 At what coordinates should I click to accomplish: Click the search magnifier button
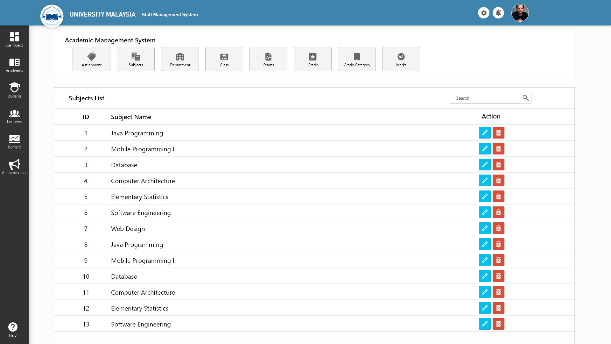coord(526,98)
